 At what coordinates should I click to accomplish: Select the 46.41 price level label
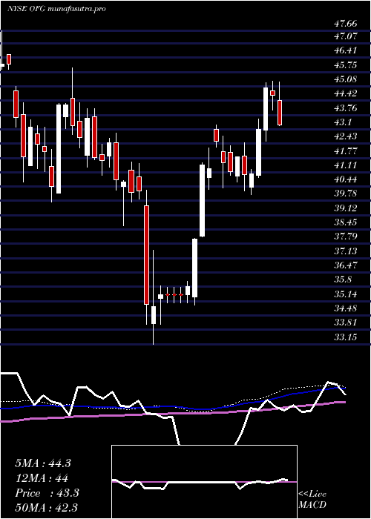[346, 50]
